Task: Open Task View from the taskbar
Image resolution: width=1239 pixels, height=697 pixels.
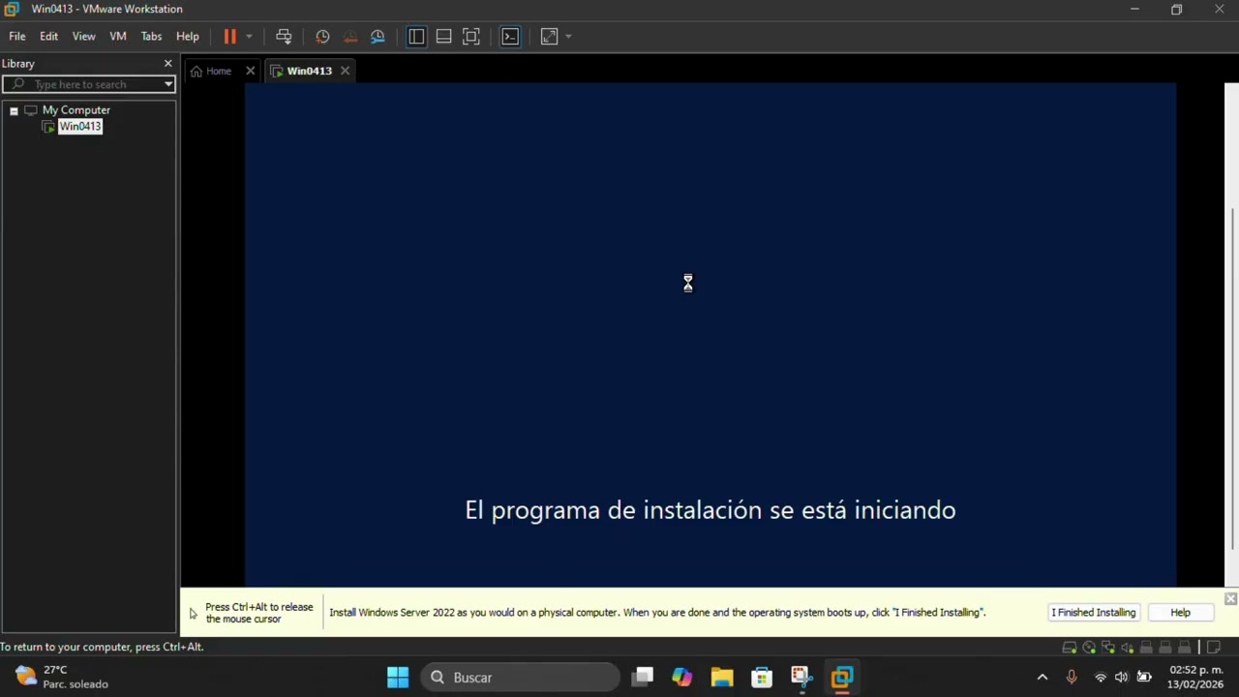Action: [643, 678]
